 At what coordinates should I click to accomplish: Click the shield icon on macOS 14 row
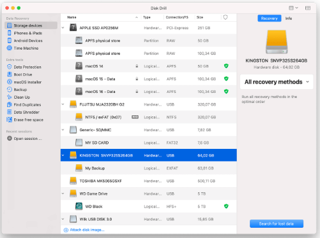coord(226,66)
